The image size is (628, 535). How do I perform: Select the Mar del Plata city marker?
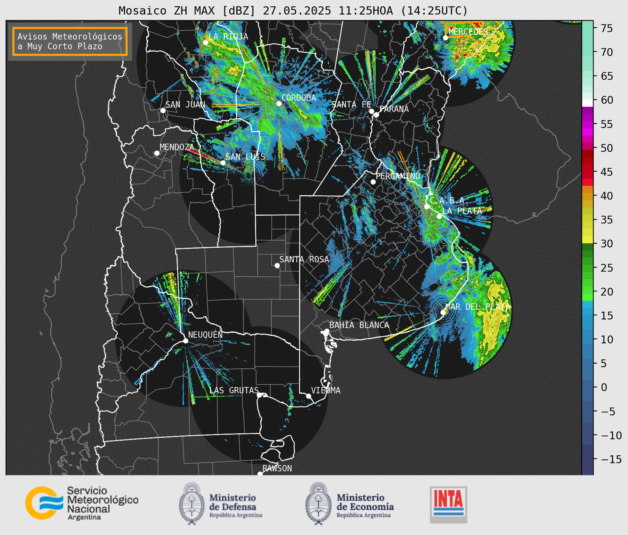coord(443,313)
